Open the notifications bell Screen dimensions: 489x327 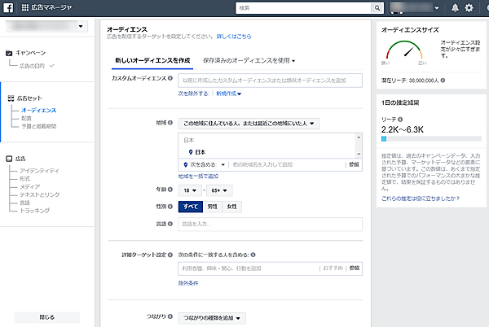[x=454, y=8]
